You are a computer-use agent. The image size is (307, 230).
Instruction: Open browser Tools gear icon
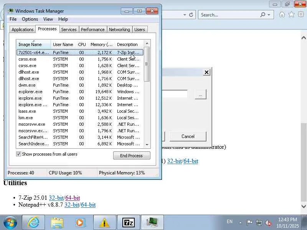[x=301, y=14]
